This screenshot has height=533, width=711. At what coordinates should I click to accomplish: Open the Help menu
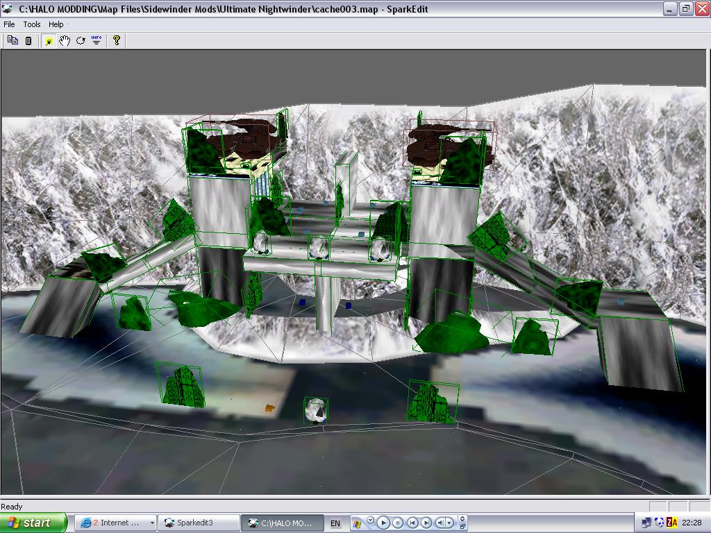[x=56, y=24]
